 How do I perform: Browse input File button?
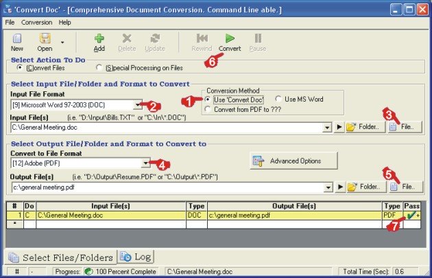click(x=405, y=127)
